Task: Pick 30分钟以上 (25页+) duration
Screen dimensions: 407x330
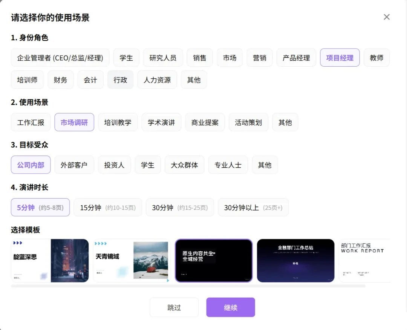Action: (x=253, y=207)
